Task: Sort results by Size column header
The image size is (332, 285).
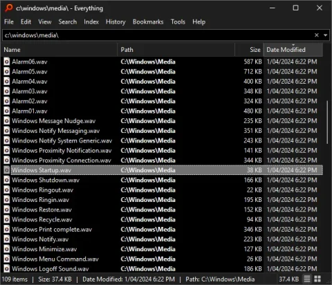Action: point(249,50)
